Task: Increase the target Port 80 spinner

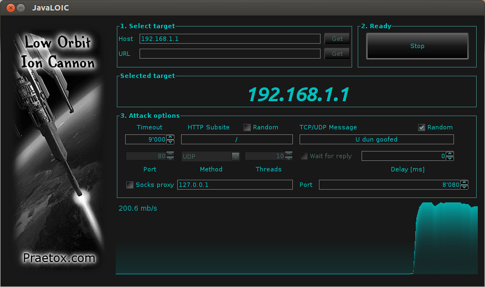Action: pyautogui.click(x=170, y=154)
